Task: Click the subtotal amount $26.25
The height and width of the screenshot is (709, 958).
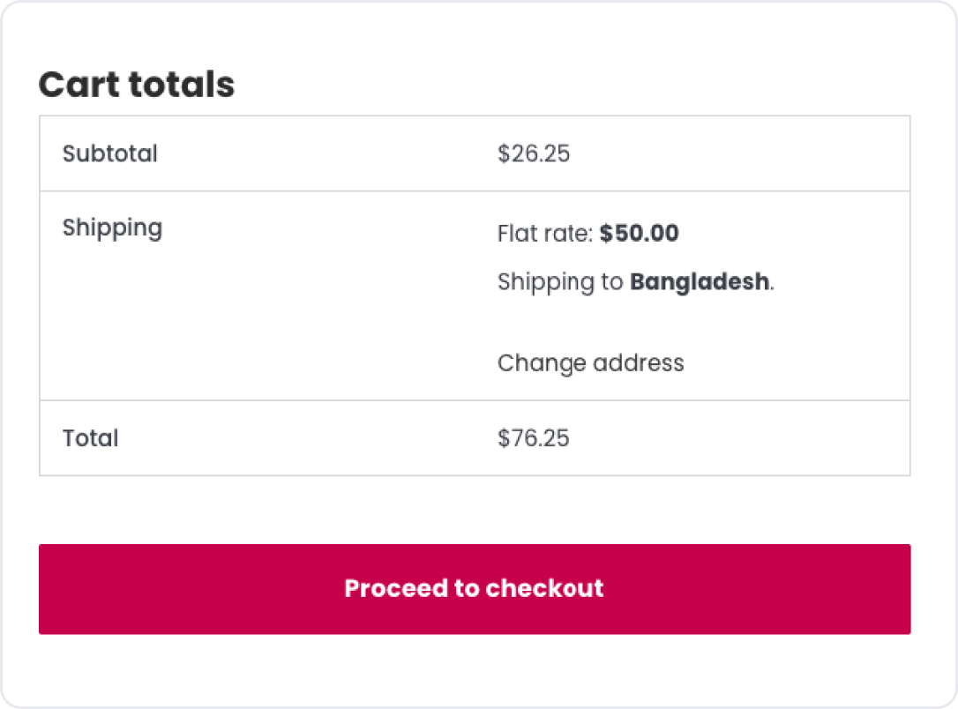Action: coord(534,153)
